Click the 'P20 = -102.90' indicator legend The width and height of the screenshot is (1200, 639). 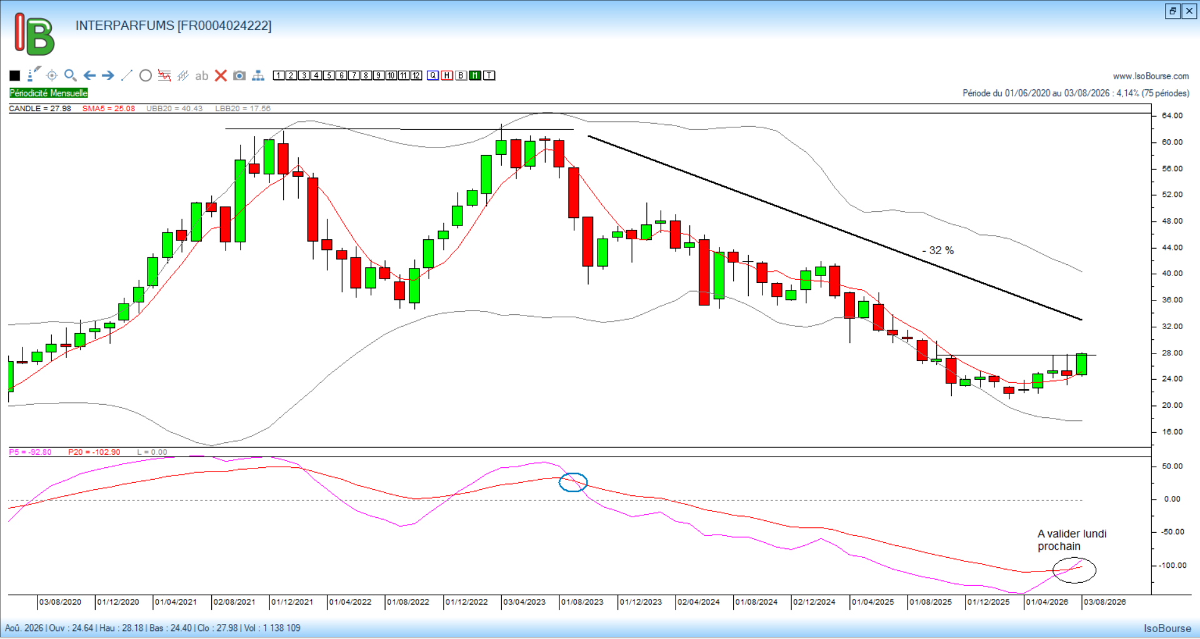tap(94, 452)
